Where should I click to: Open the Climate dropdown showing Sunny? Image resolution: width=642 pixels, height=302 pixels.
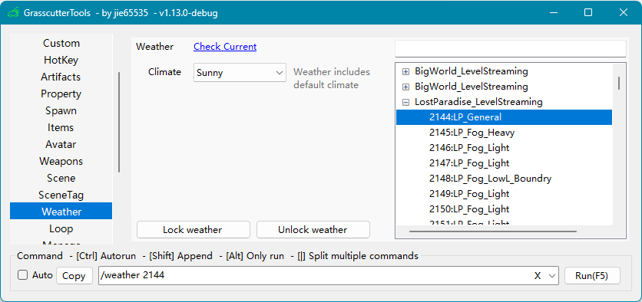[240, 73]
